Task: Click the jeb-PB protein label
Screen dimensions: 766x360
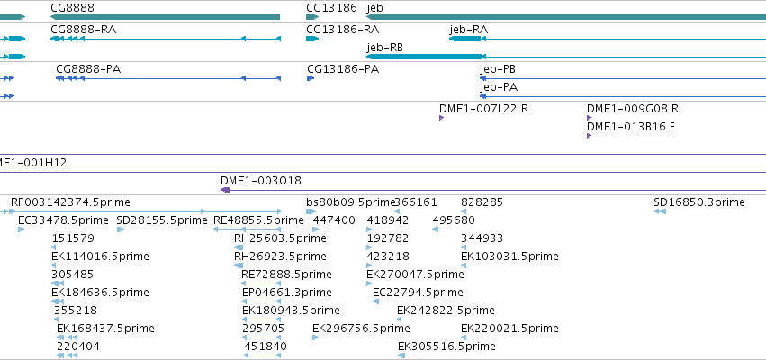Action: point(498,69)
